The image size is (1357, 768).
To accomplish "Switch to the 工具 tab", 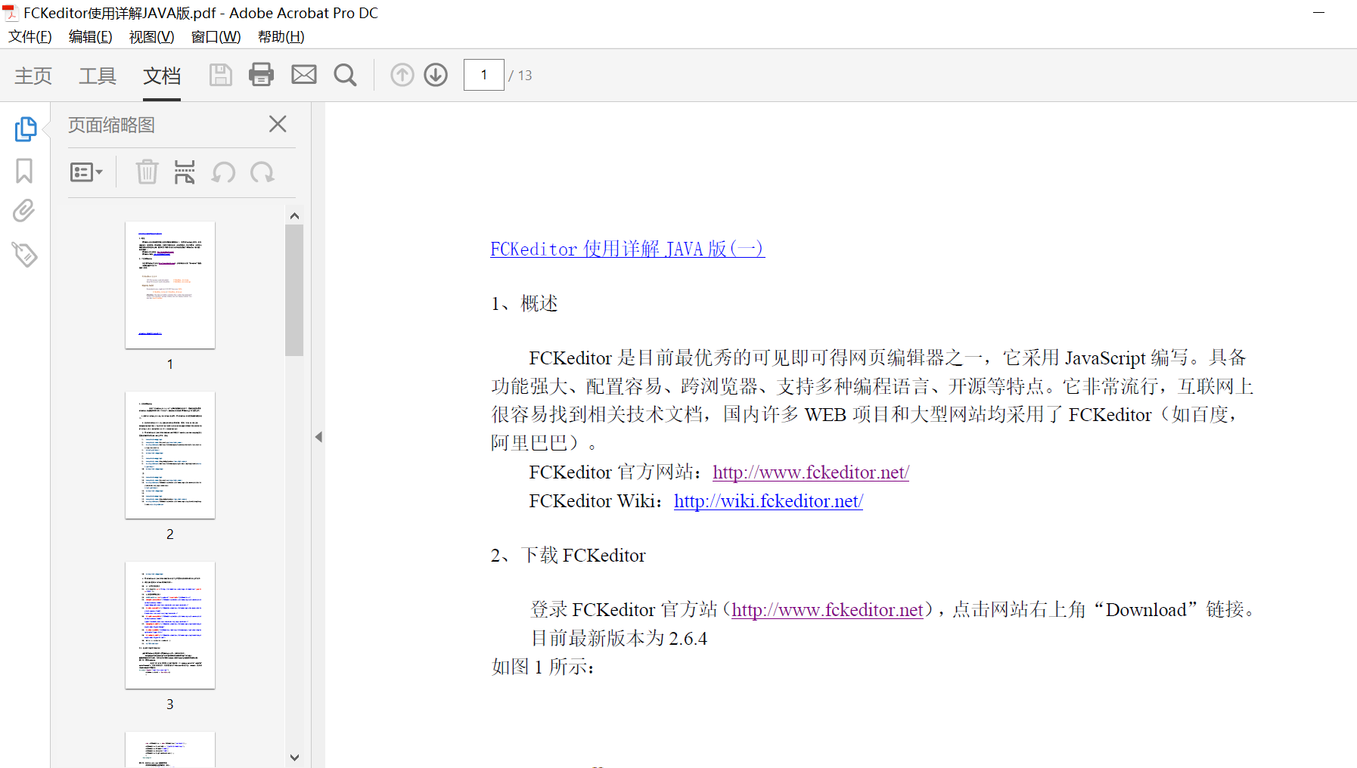I will point(98,76).
